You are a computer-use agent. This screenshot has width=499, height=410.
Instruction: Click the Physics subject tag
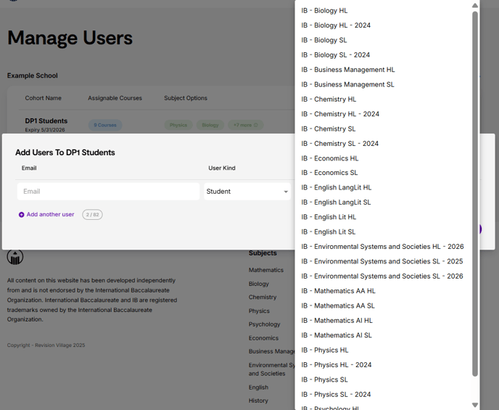click(178, 125)
